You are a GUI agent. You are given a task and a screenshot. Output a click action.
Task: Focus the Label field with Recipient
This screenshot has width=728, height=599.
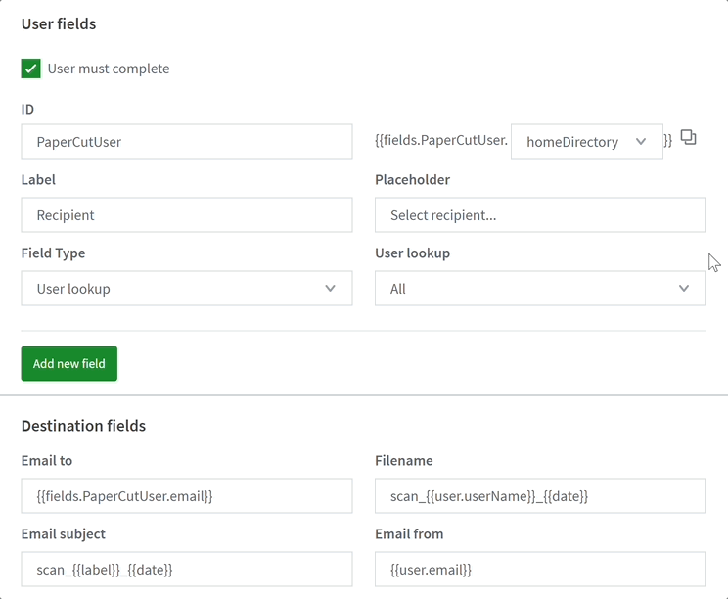click(186, 215)
